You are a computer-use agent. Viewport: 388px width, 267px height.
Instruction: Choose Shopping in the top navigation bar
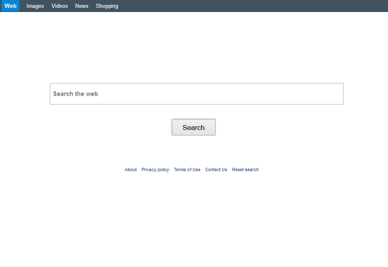(107, 6)
